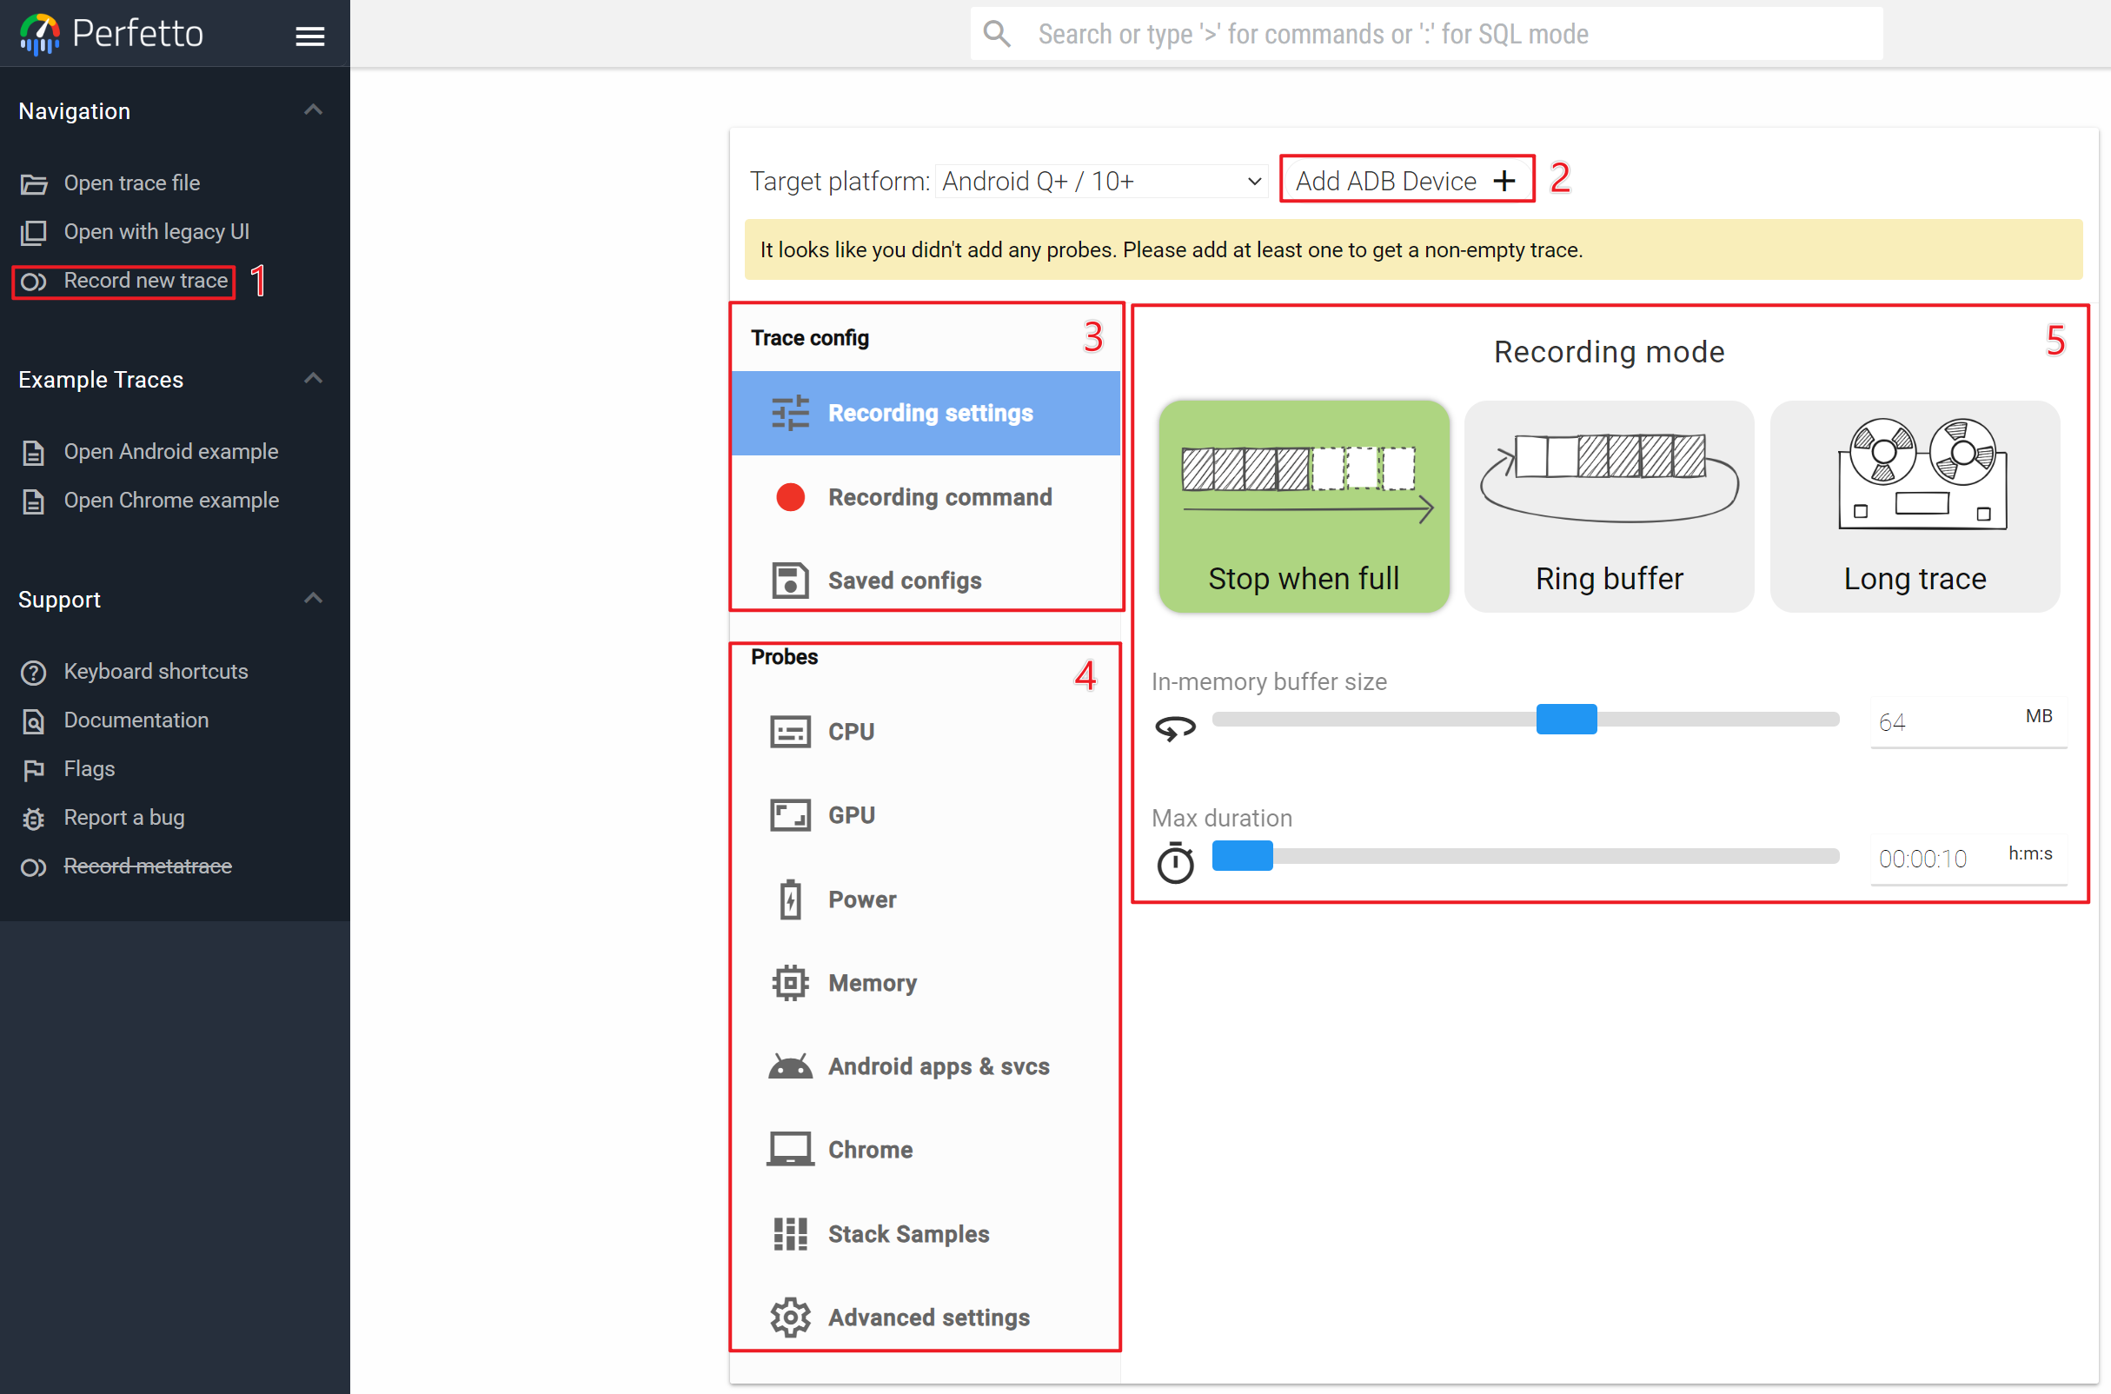
Task: Open Android apps & svcs probes
Action: click(x=926, y=1066)
